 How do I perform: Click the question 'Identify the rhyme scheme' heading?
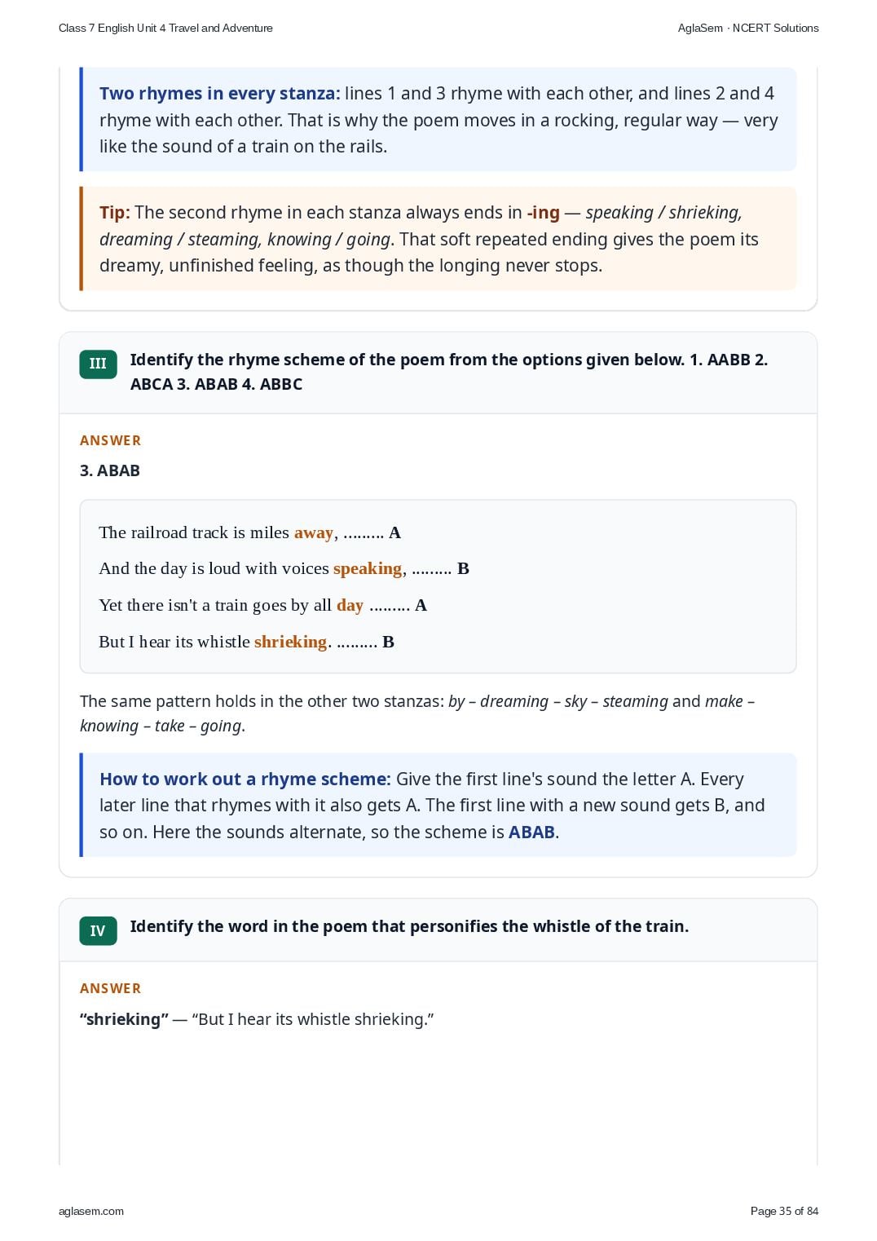[449, 372]
